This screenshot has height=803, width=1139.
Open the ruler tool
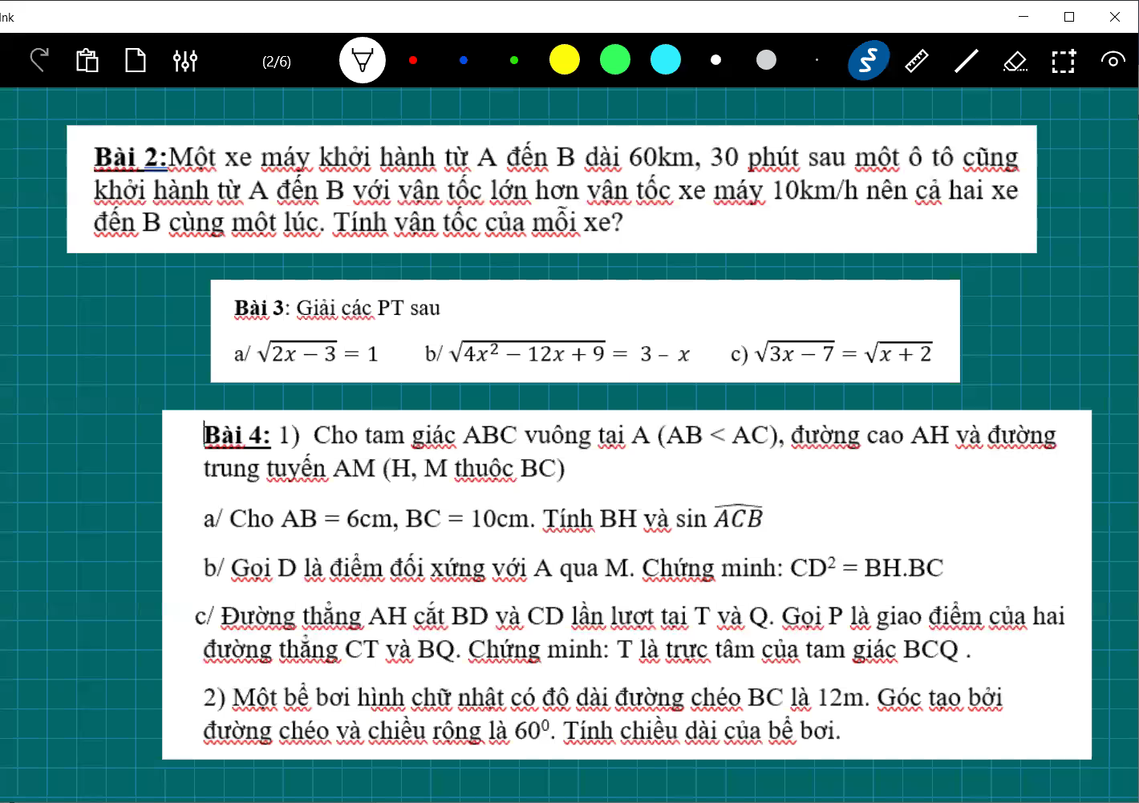coord(917,60)
